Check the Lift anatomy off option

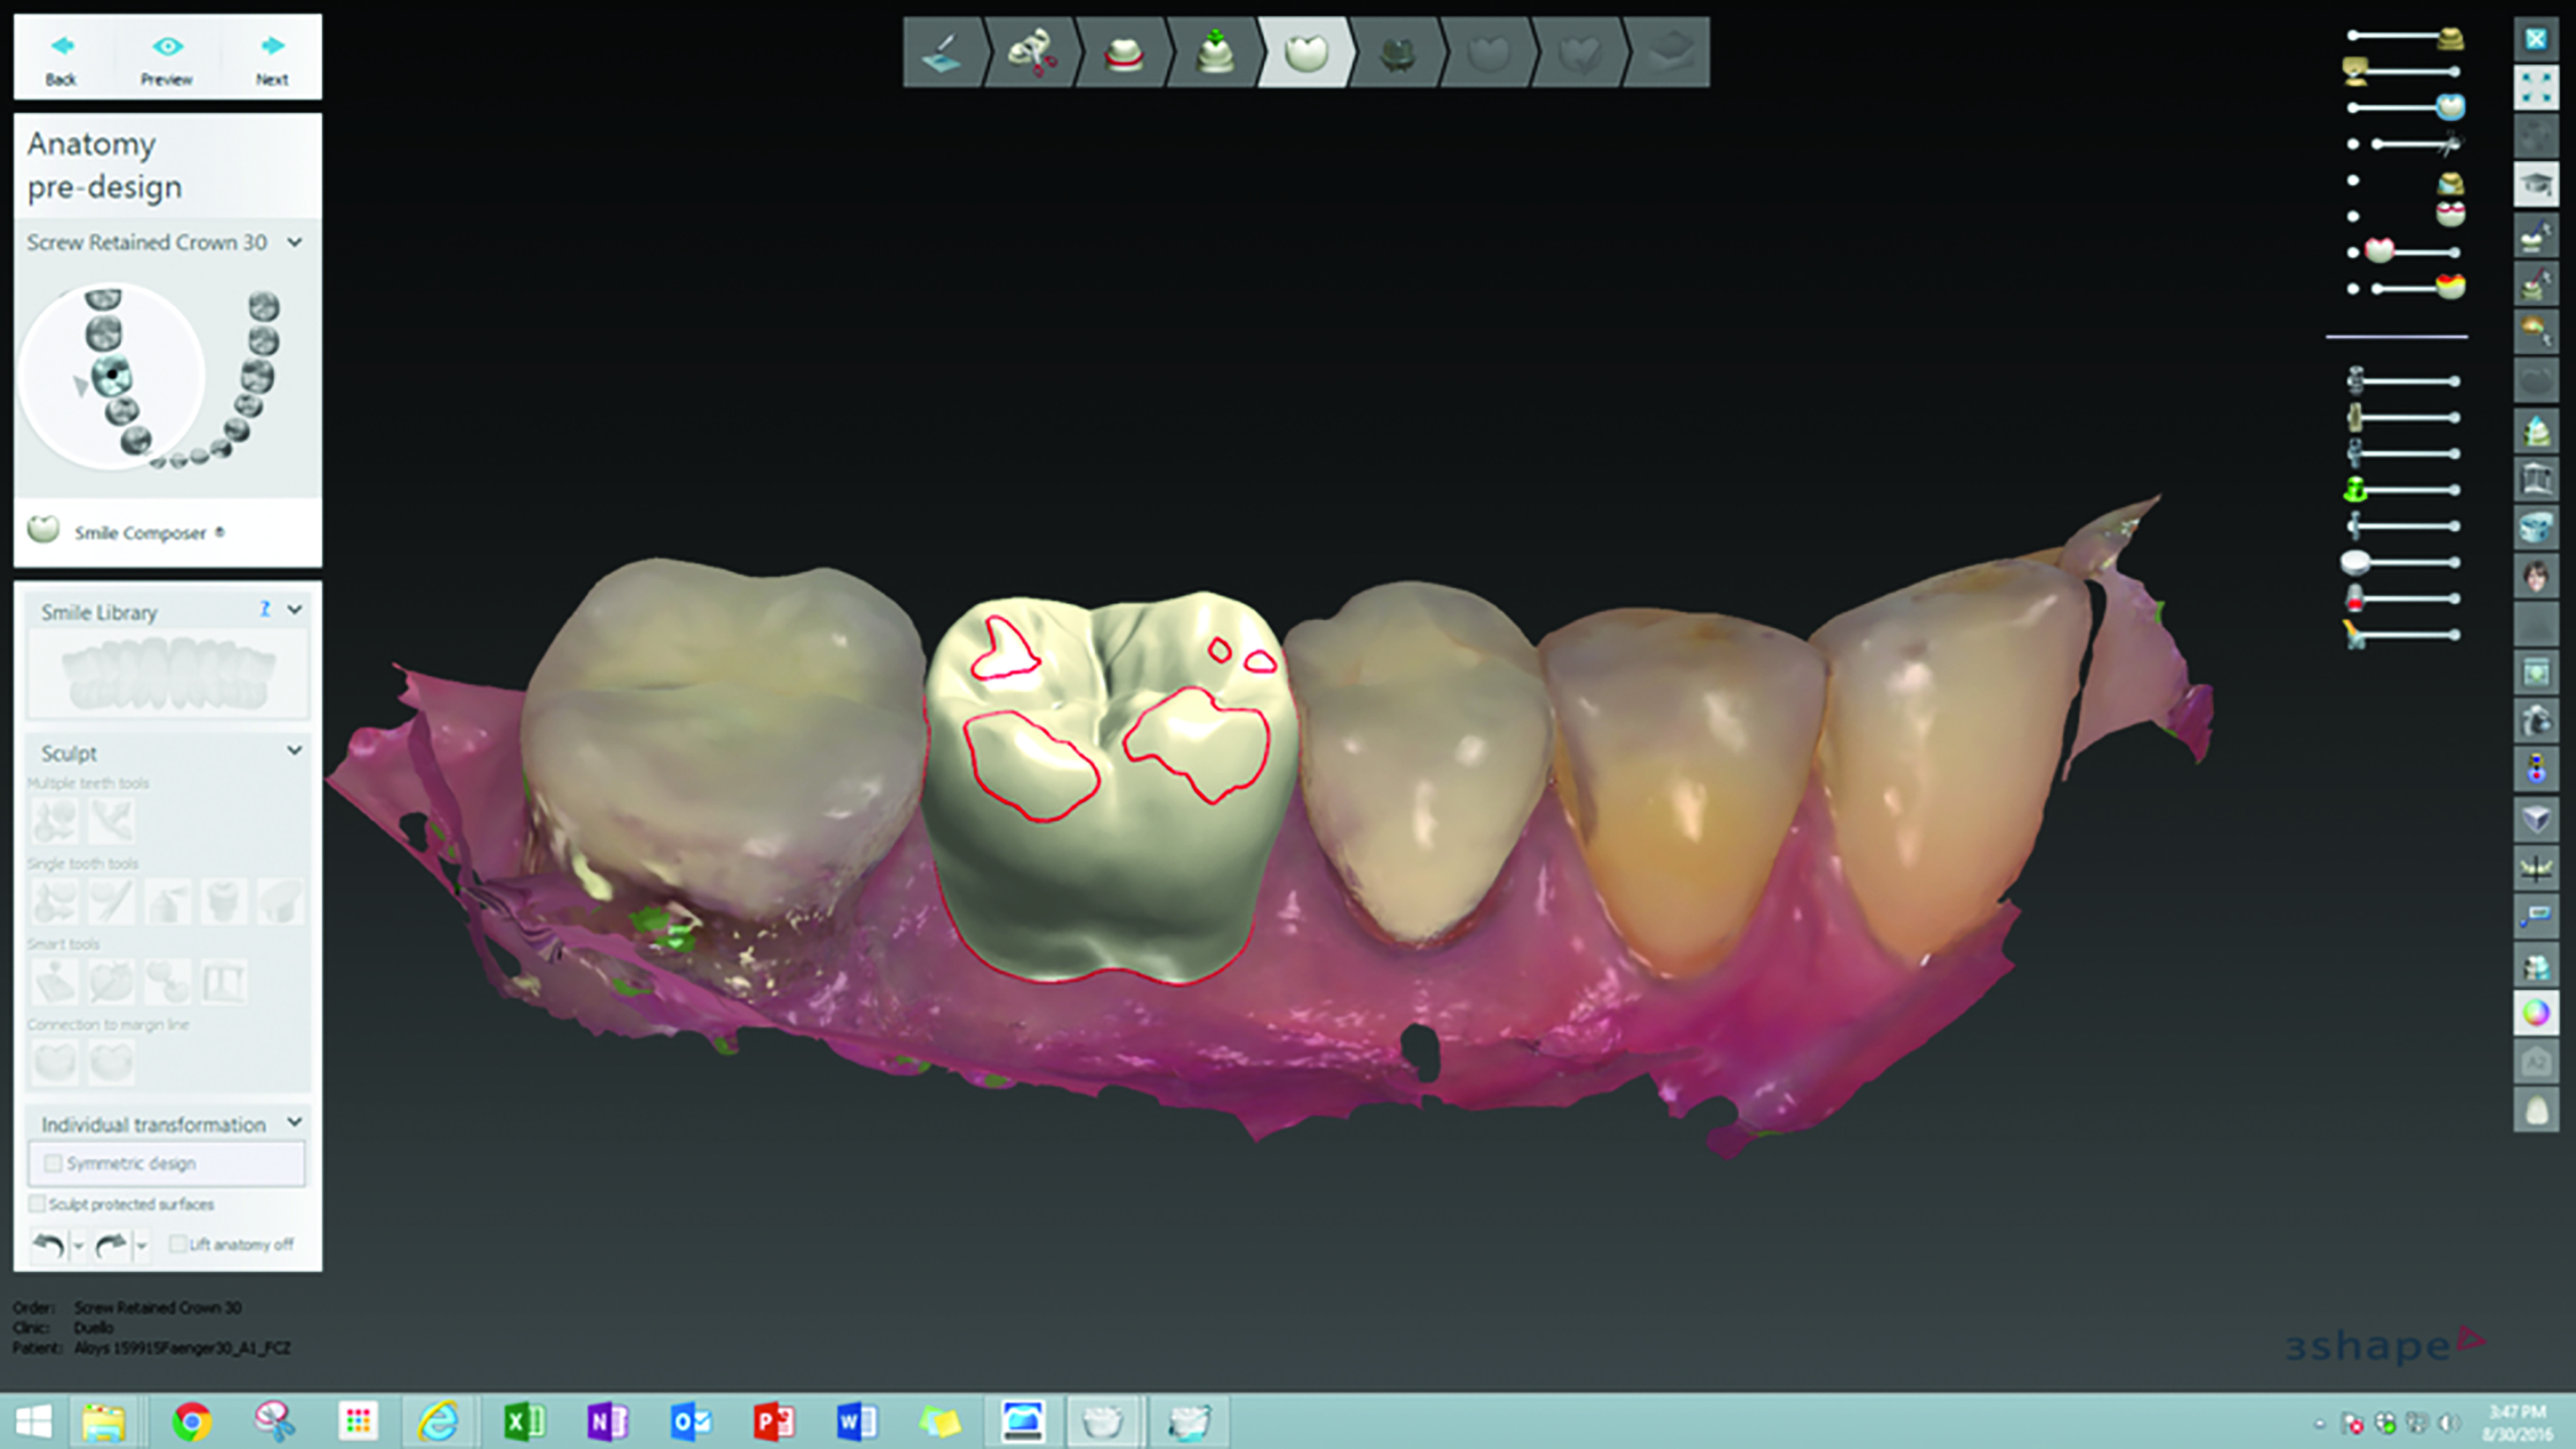tap(178, 1244)
